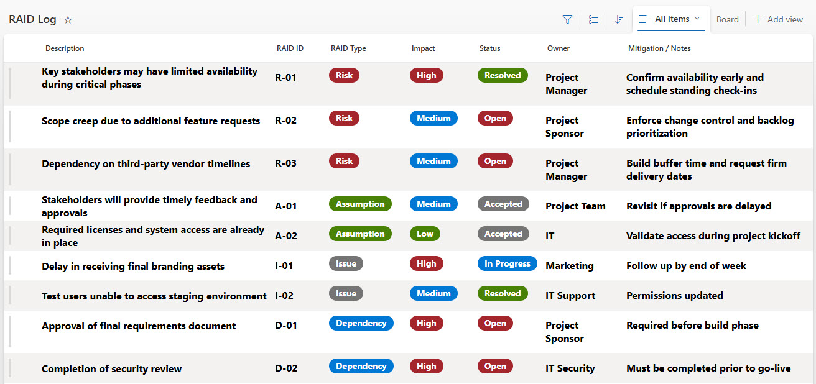
Task: Click the list icon on the All Items tab
Action: click(x=644, y=19)
